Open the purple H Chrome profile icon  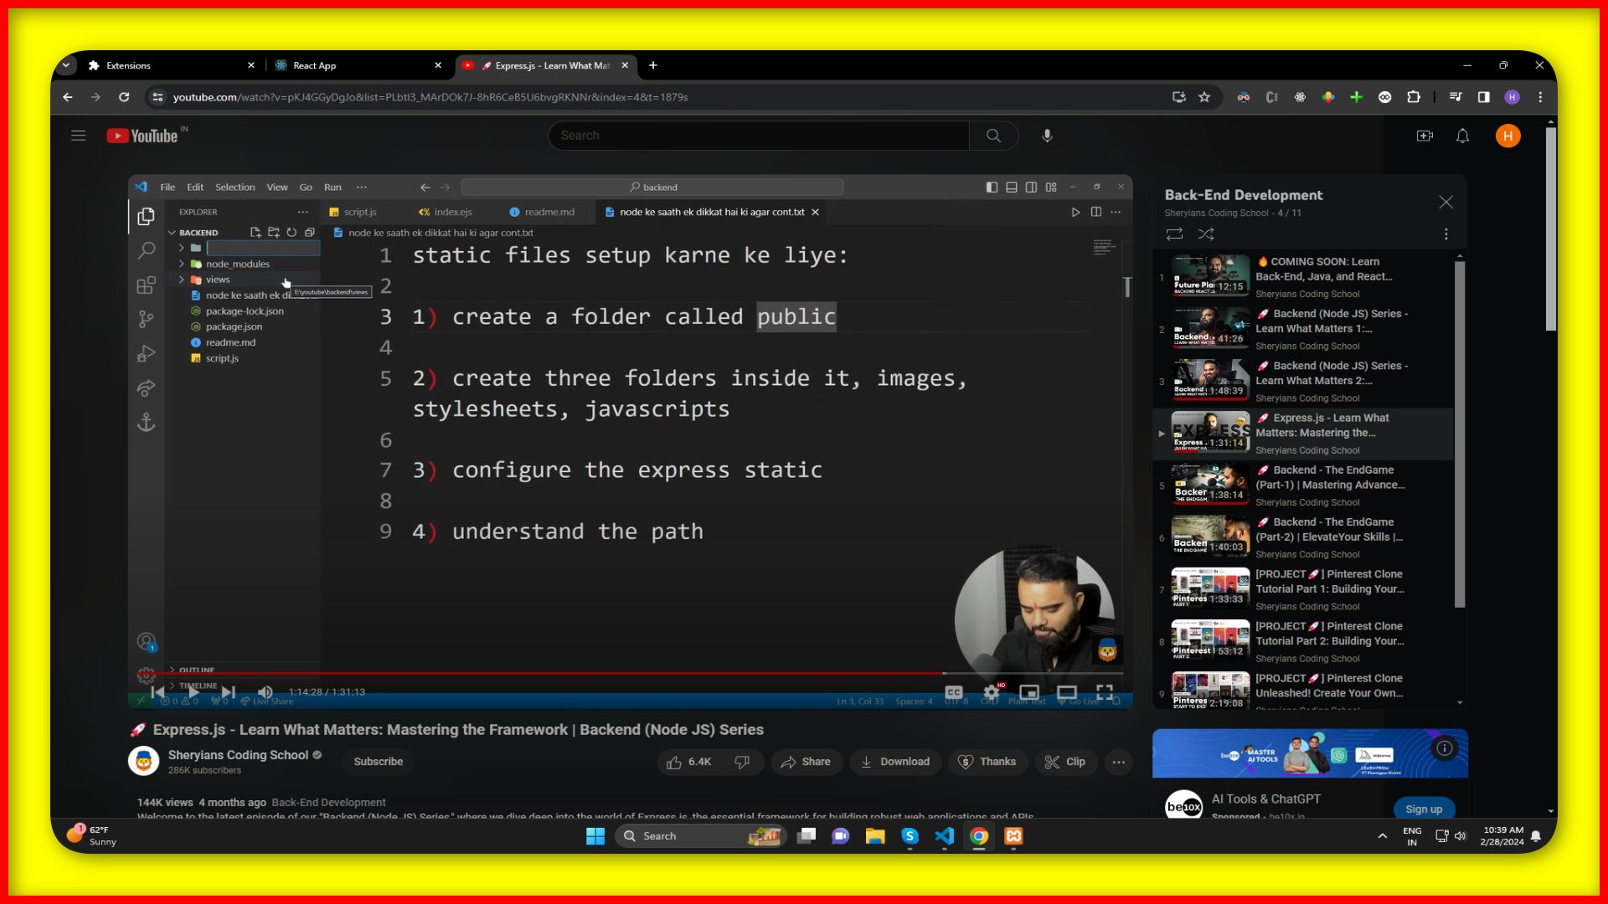tap(1512, 97)
